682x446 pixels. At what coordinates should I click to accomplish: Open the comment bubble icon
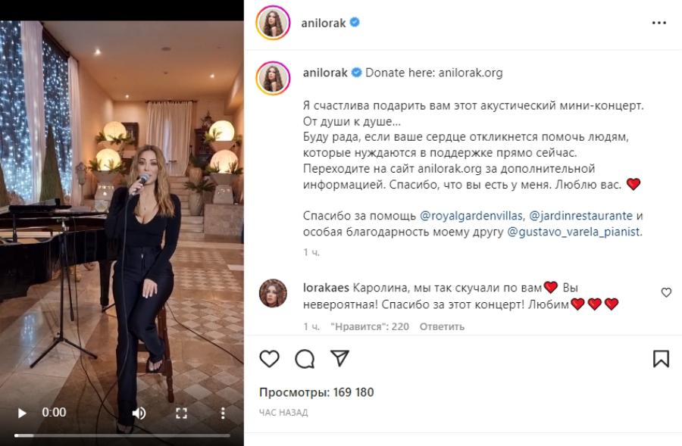pyautogui.click(x=305, y=359)
